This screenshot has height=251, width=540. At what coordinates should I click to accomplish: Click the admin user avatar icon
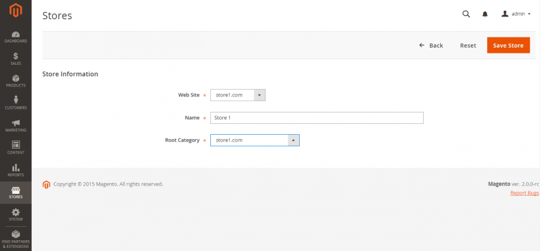505,14
